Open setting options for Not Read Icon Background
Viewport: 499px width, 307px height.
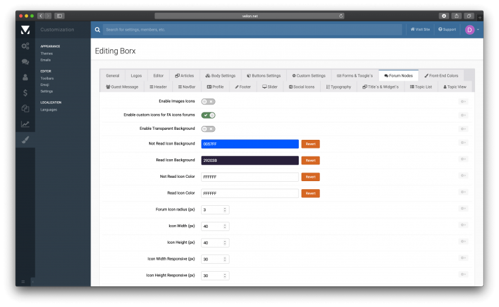pos(463,143)
